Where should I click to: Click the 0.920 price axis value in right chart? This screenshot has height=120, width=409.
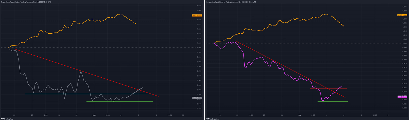pos(404,108)
